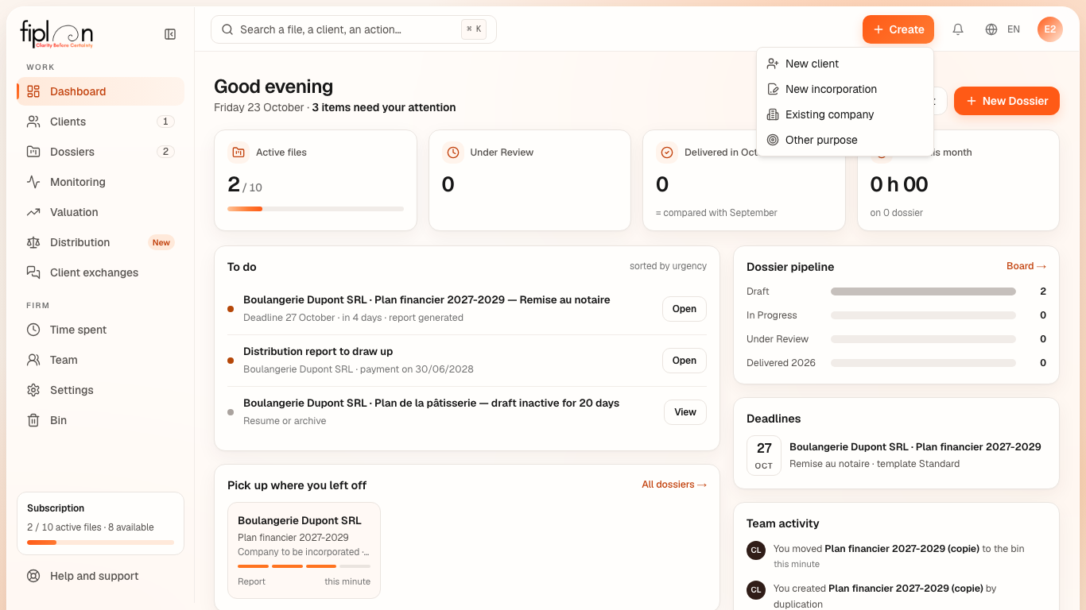Follow the Board link in Dossier pipeline
This screenshot has height=610, width=1086.
[x=1026, y=266]
